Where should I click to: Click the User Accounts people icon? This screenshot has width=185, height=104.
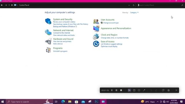point(96,22)
